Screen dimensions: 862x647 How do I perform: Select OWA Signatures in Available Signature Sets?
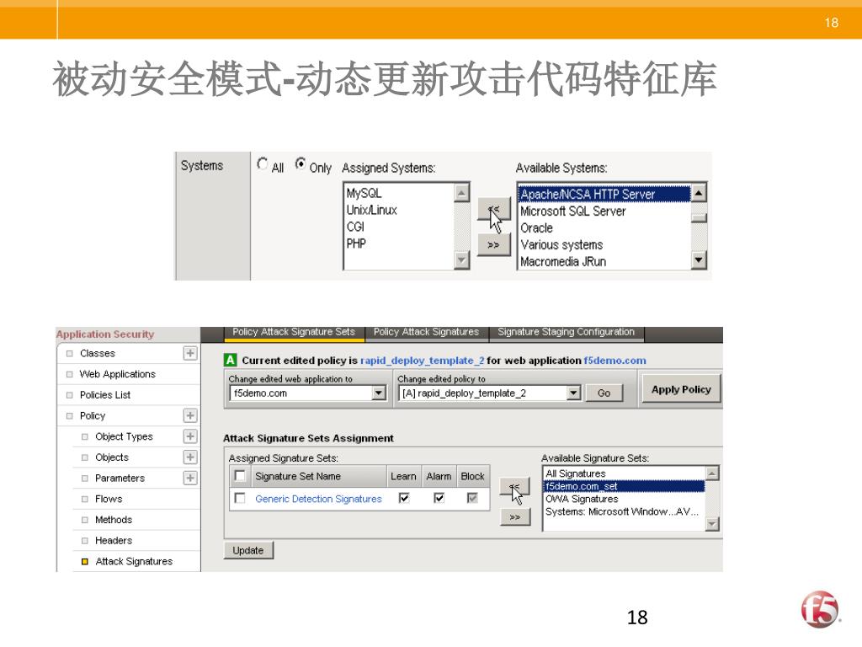point(582,499)
